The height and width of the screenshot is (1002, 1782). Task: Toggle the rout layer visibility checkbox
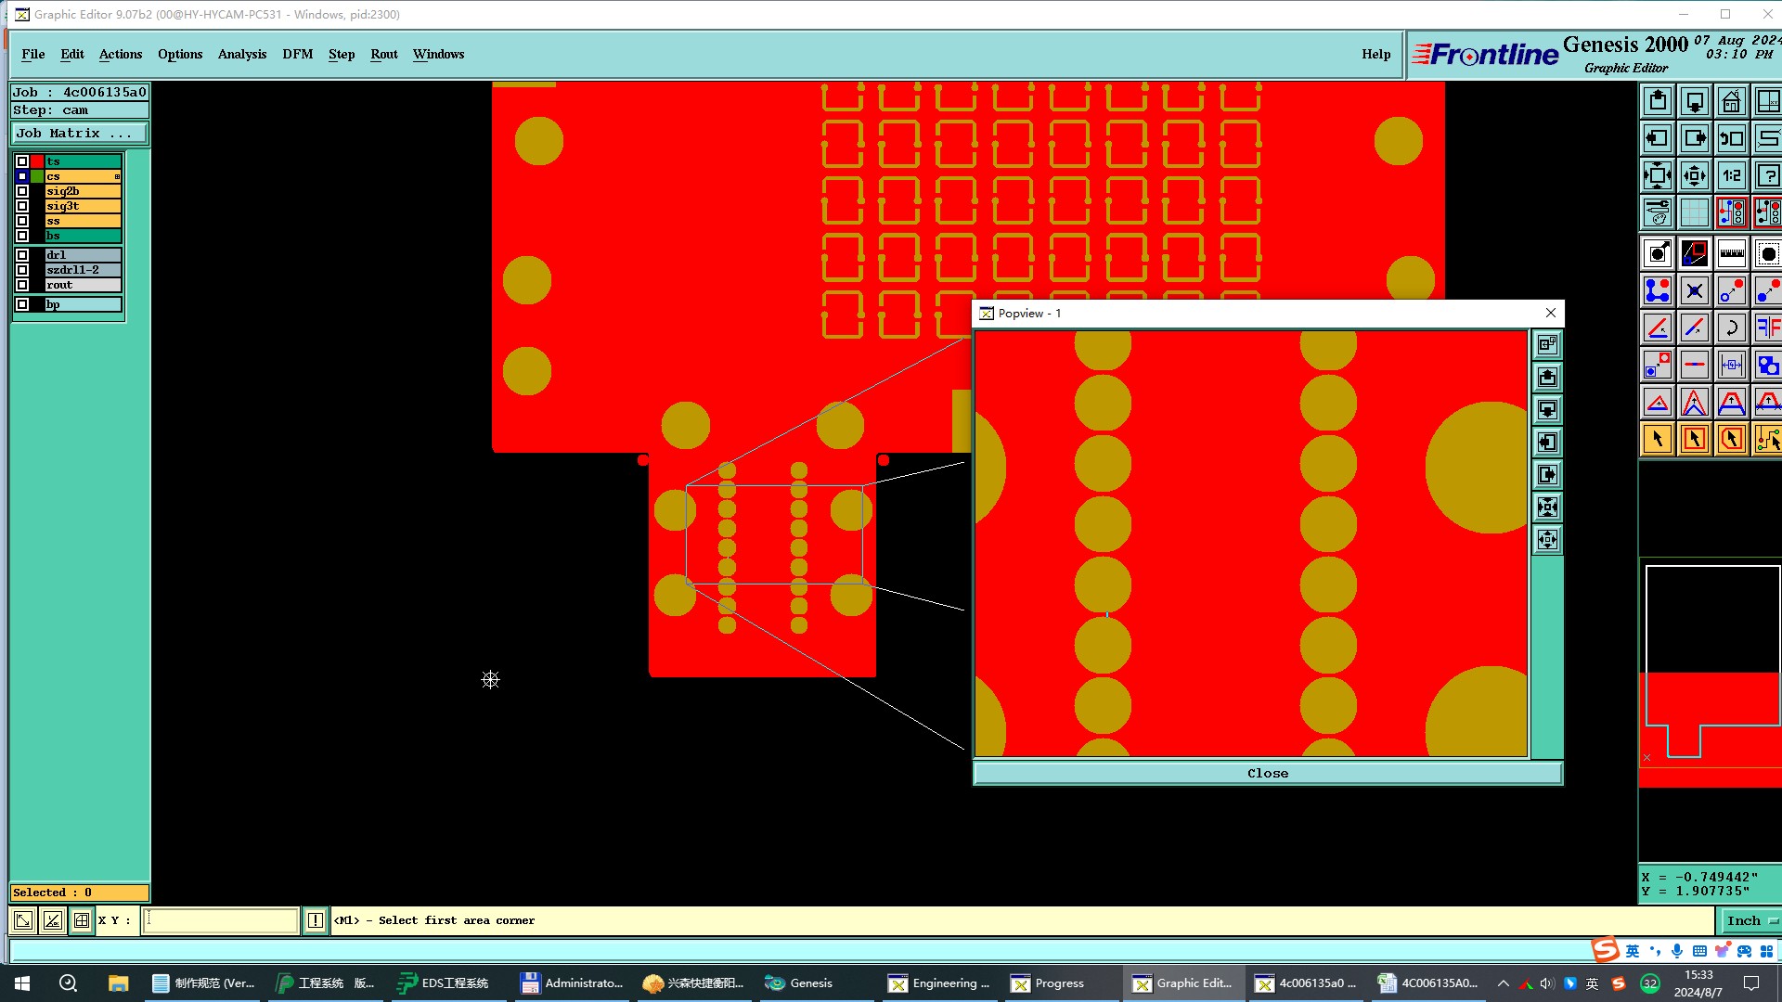tap(22, 285)
